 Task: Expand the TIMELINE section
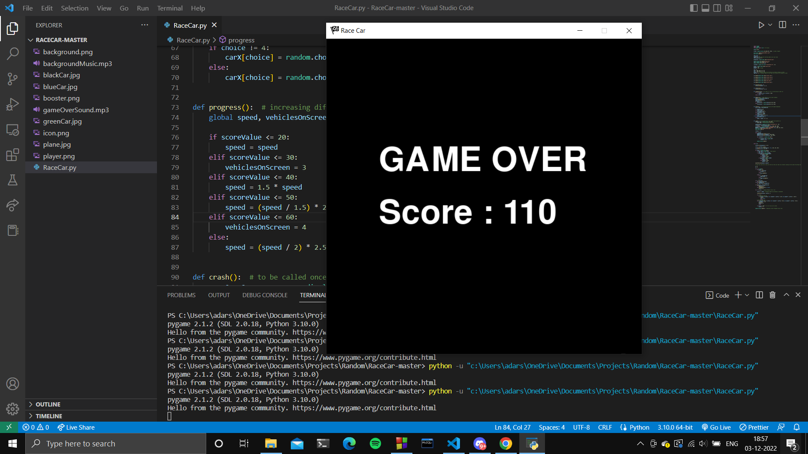click(49, 416)
